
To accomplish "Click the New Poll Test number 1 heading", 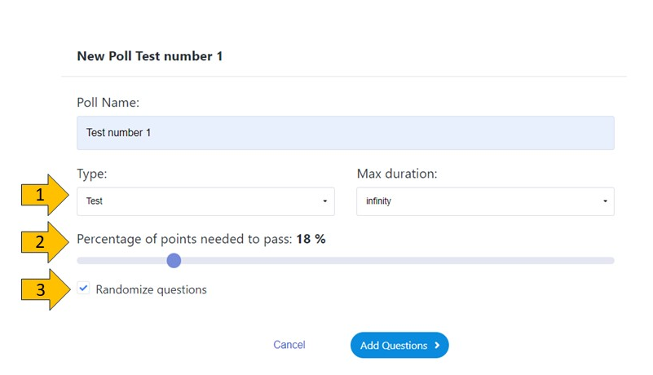I will (x=150, y=56).
